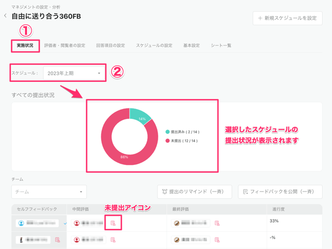Open the スケジュール dropdown showing 2023年上期
The width and height of the screenshot is (332, 249).
tap(74, 73)
